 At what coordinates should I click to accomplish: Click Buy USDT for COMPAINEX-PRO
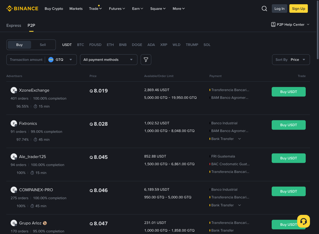pyautogui.click(x=289, y=192)
